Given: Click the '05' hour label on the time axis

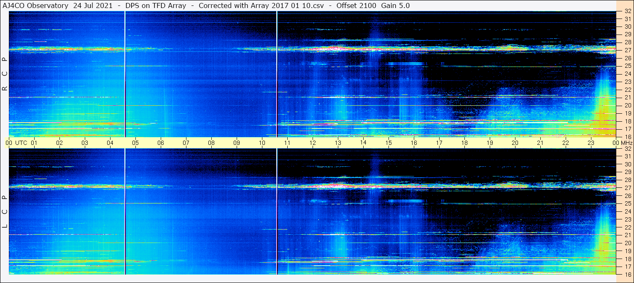Looking at the screenshot, I should (135, 143).
